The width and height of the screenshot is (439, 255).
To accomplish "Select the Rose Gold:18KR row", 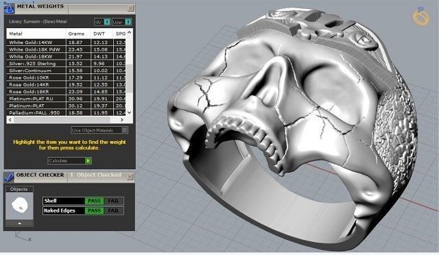I will [66, 92].
